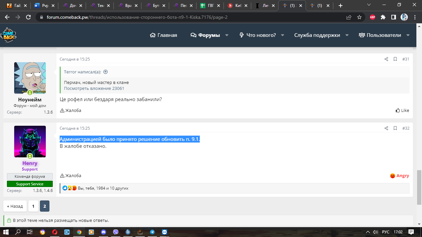
Task: Share post #31 via share icon
Action: [386, 59]
